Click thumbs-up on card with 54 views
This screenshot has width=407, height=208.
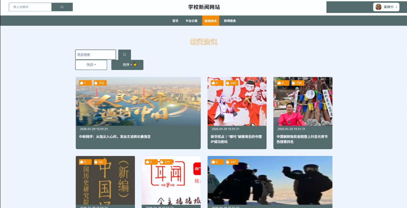81,162
